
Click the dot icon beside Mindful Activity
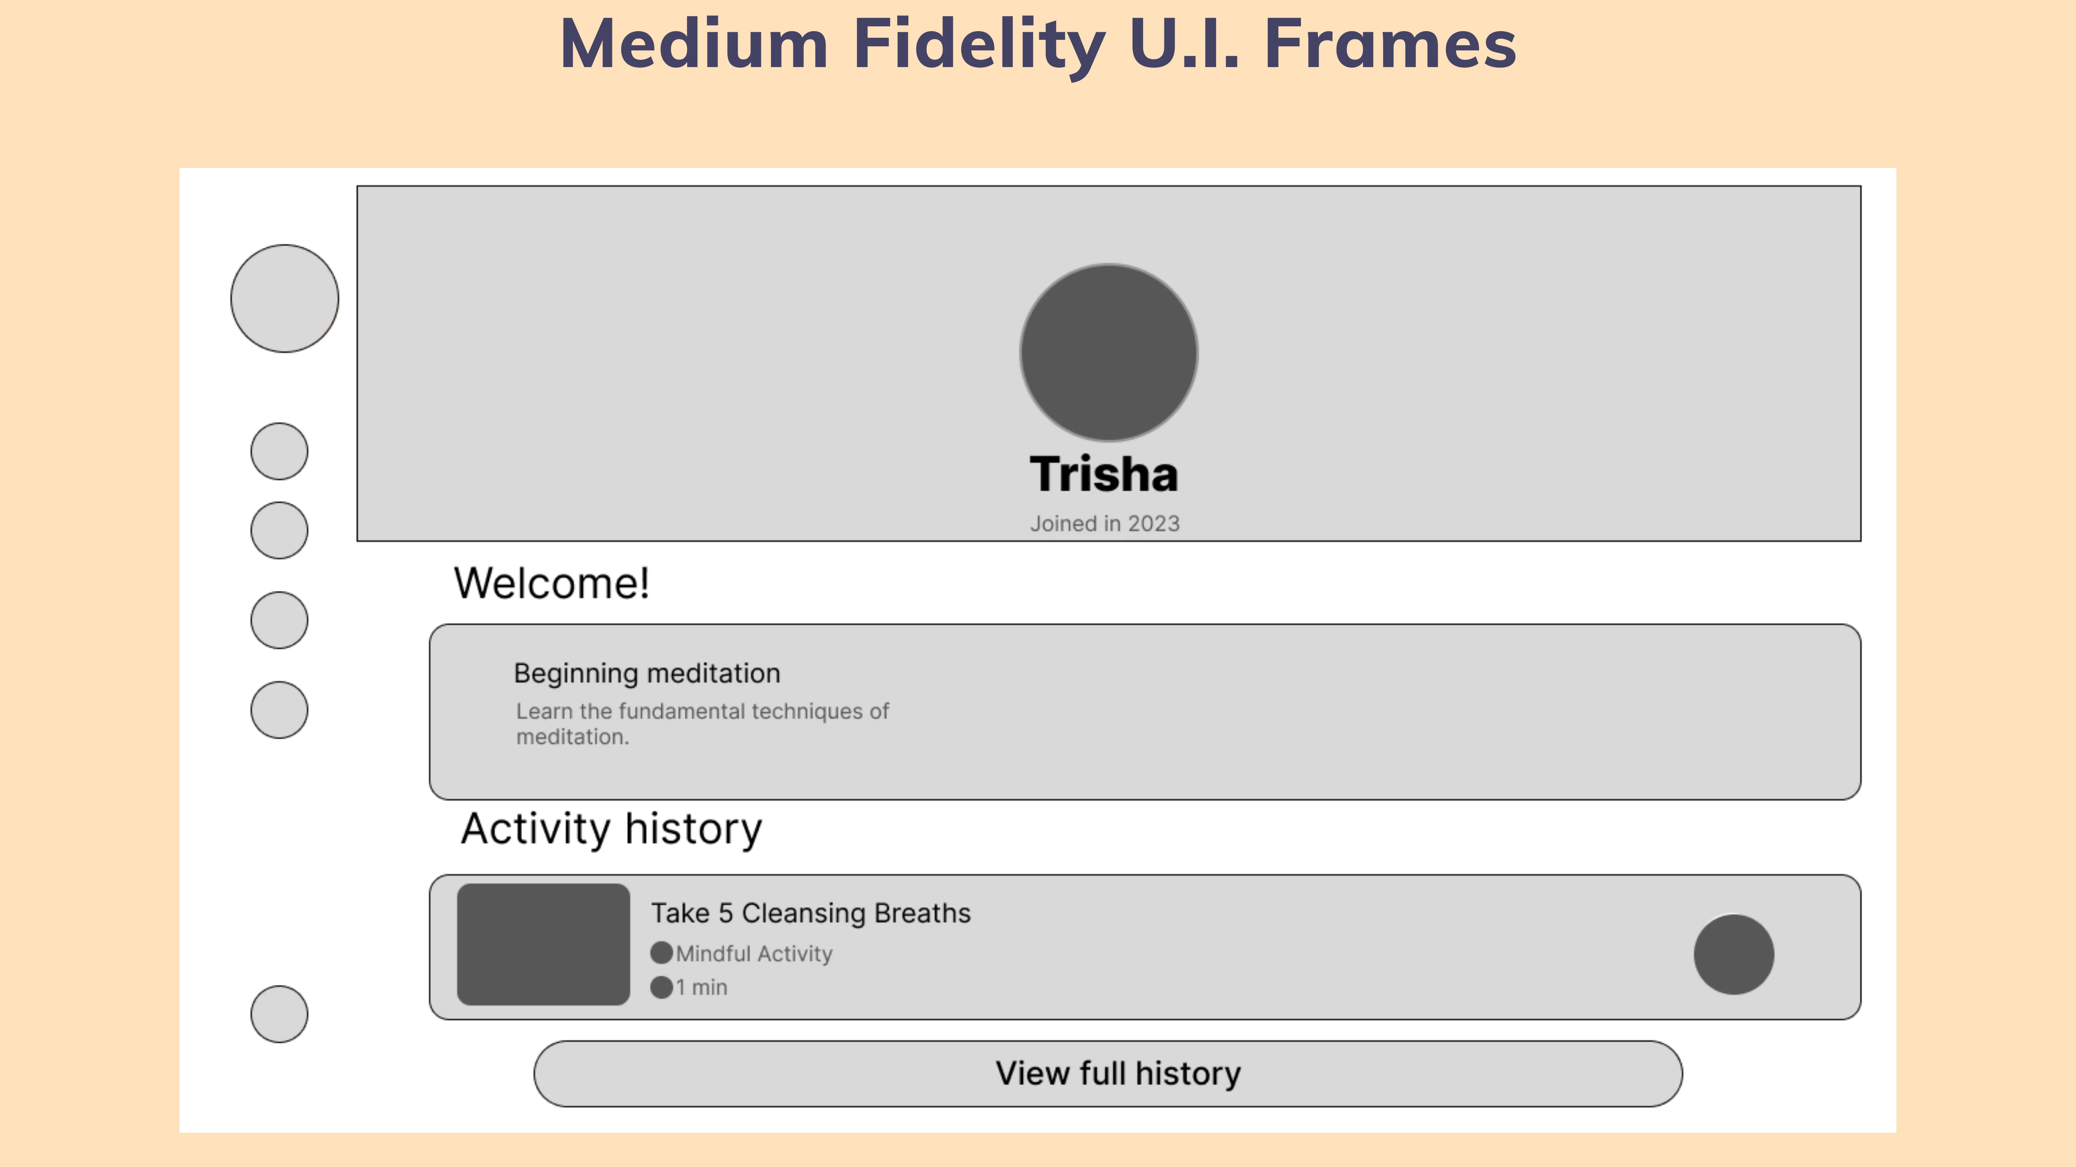[662, 953]
